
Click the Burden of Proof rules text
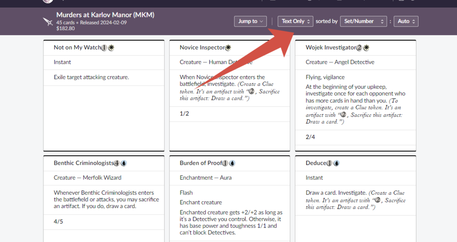coord(231,222)
